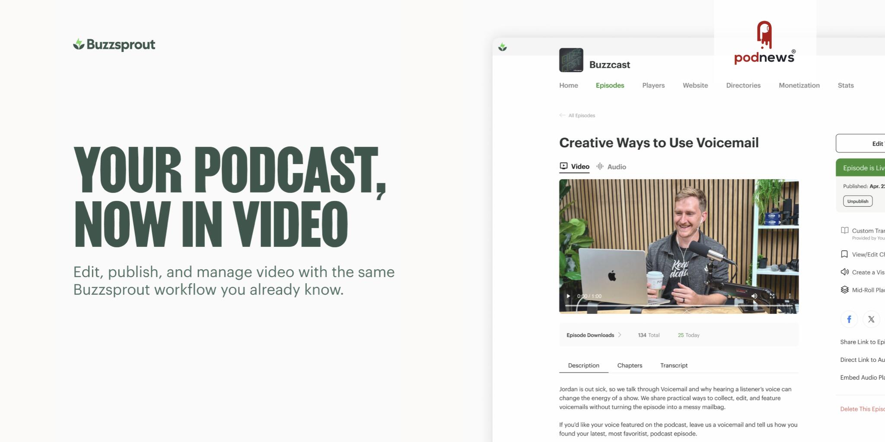
Task: Switch to the Website tab
Action: point(695,85)
